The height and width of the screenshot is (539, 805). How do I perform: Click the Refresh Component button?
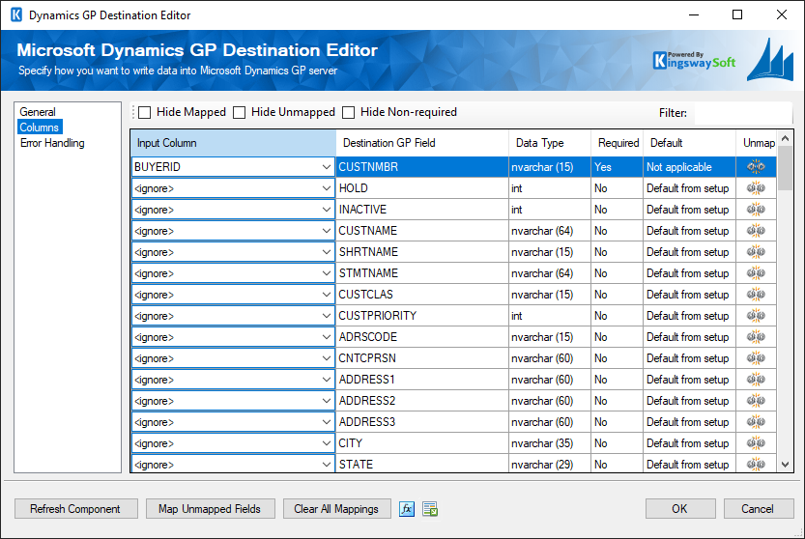[x=76, y=509]
